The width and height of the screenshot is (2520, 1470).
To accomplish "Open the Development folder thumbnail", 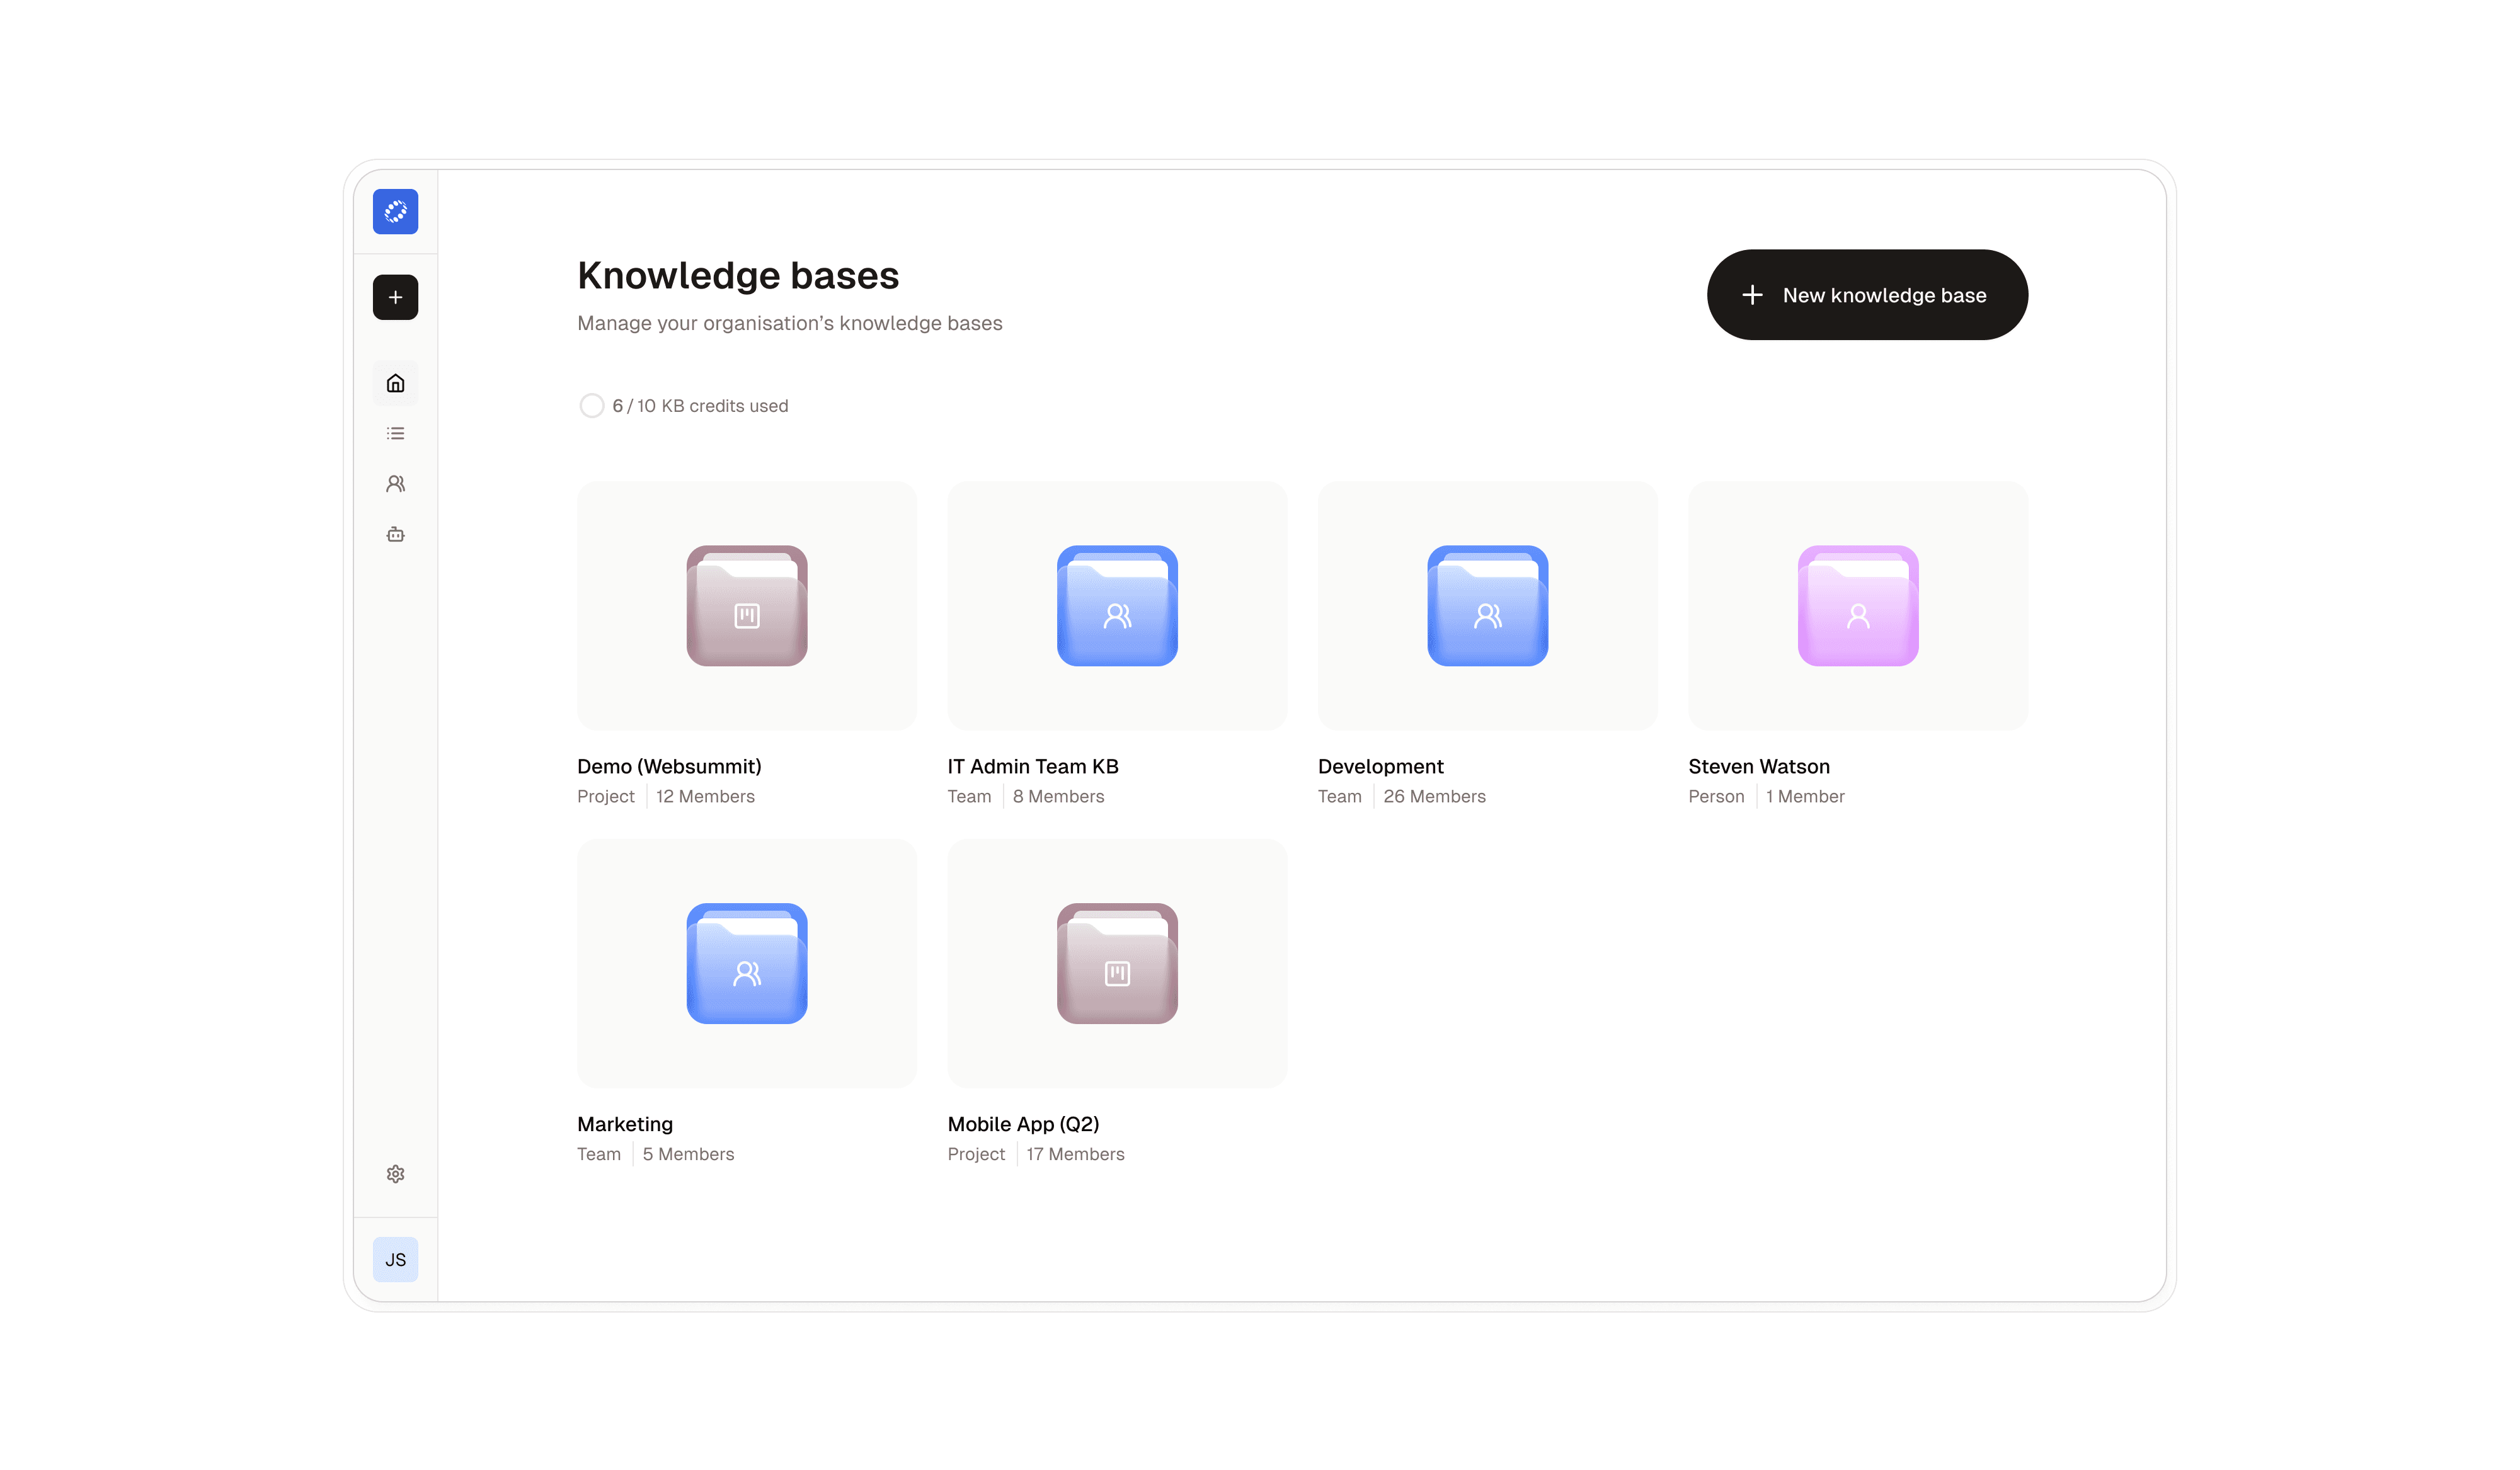I will [x=1487, y=606].
